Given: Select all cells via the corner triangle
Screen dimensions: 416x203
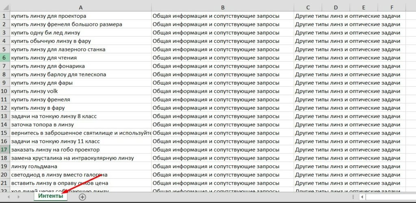Looking at the screenshot, I should [5, 7].
